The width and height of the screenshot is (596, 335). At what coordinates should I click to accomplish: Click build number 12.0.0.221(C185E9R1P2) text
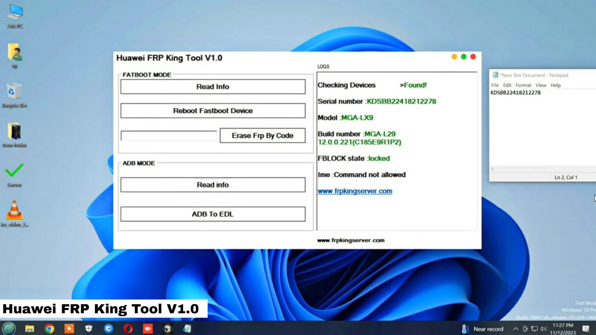pyautogui.click(x=359, y=142)
